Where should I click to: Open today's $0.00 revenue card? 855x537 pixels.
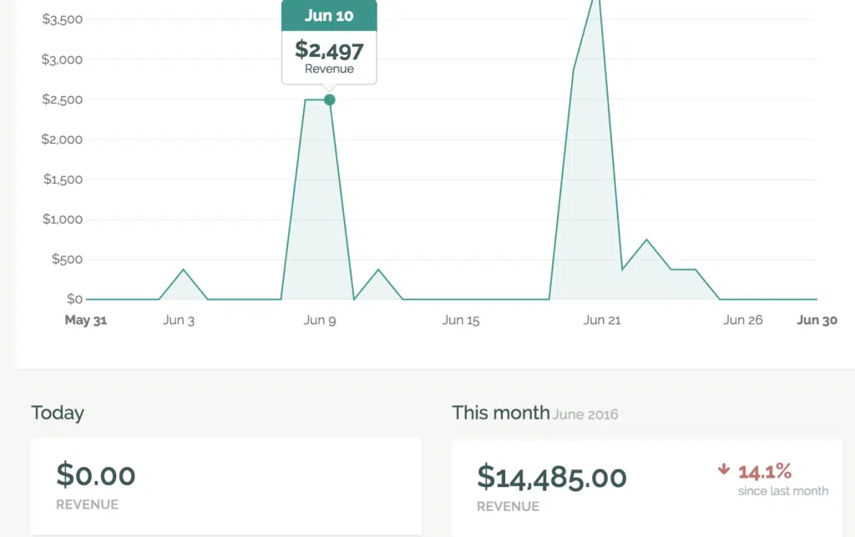[226, 486]
